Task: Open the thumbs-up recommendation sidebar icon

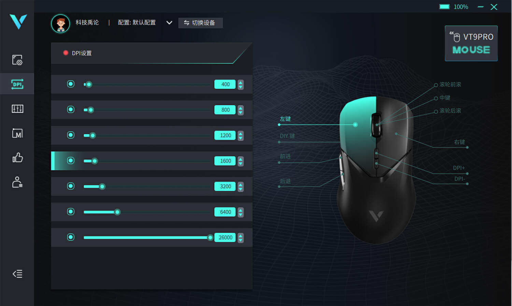Action: coord(17,157)
